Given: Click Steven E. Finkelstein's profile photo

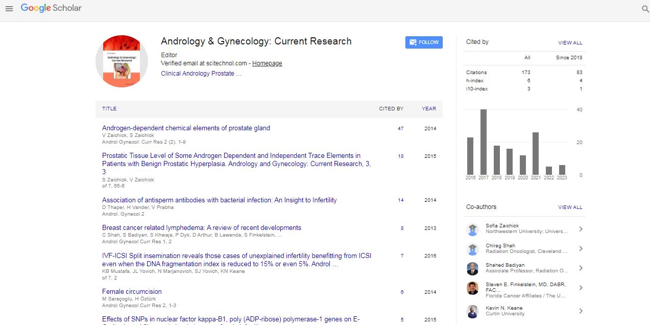Looking at the screenshot, I should click(472, 288).
